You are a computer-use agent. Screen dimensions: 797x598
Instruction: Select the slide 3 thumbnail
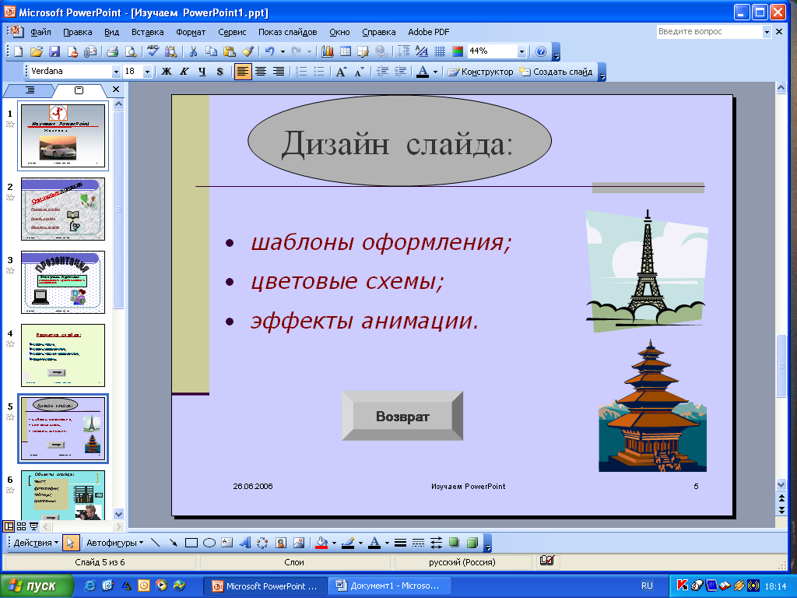click(x=62, y=282)
